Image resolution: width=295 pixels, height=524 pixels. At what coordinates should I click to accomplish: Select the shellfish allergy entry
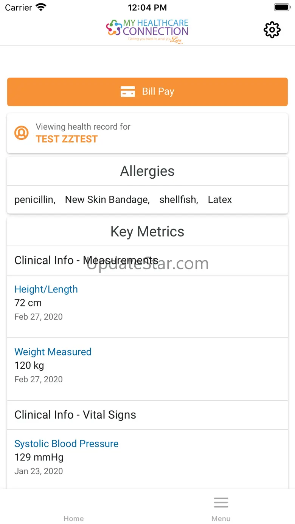179,200
